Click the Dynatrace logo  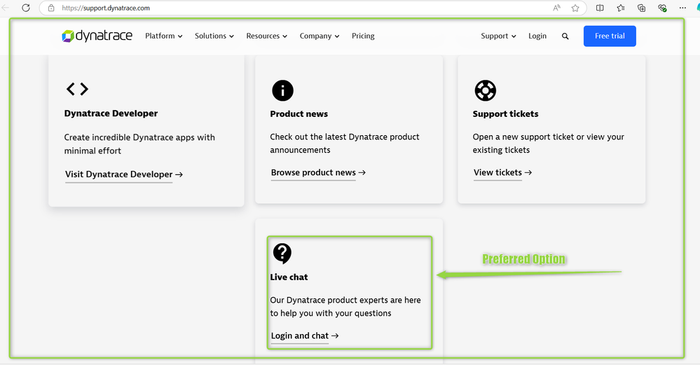[97, 36]
